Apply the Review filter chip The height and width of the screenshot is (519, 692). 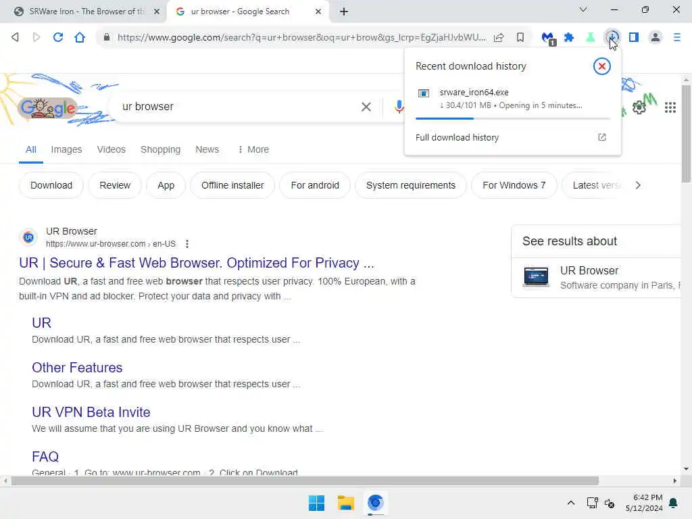[115, 185]
